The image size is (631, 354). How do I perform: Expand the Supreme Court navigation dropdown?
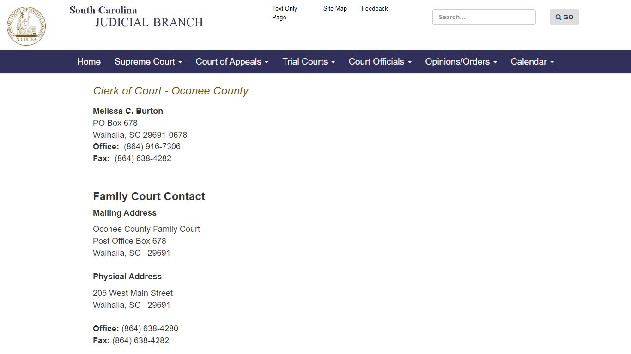pyautogui.click(x=146, y=61)
